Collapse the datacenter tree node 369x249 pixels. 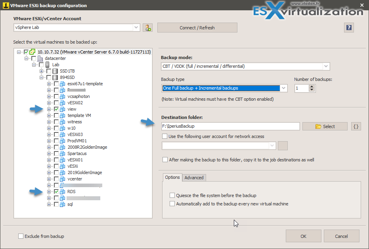tap(26, 58)
